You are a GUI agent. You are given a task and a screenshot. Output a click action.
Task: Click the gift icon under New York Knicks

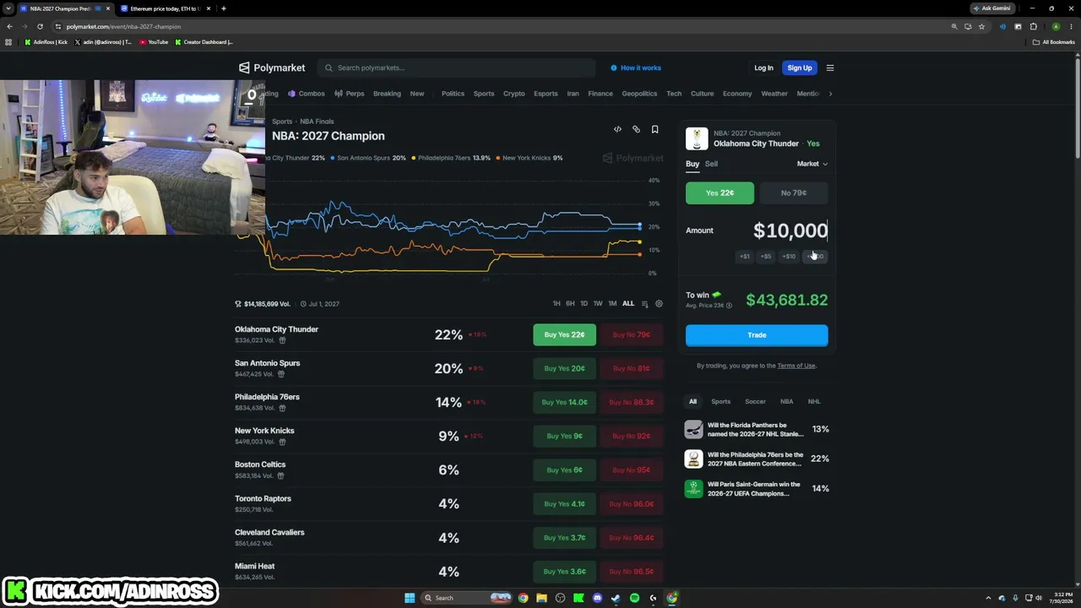(x=282, y=442)
